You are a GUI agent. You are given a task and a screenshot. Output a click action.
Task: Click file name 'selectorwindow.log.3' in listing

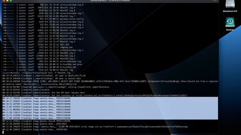pos(72,33)
